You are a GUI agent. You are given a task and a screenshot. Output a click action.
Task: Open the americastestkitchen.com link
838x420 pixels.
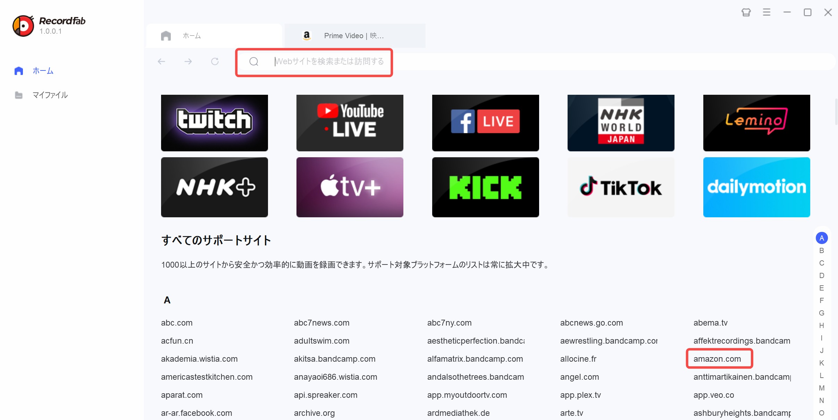click(207, 377)
